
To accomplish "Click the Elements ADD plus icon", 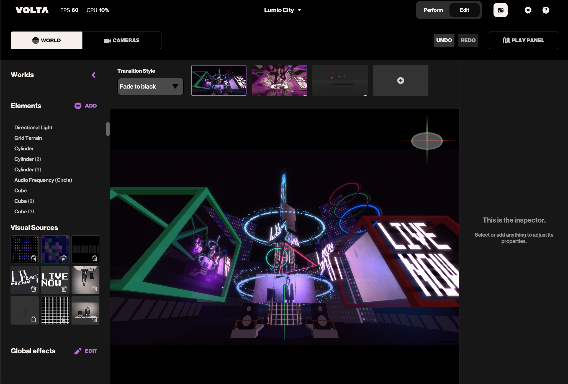I will [x=78, y=106].
